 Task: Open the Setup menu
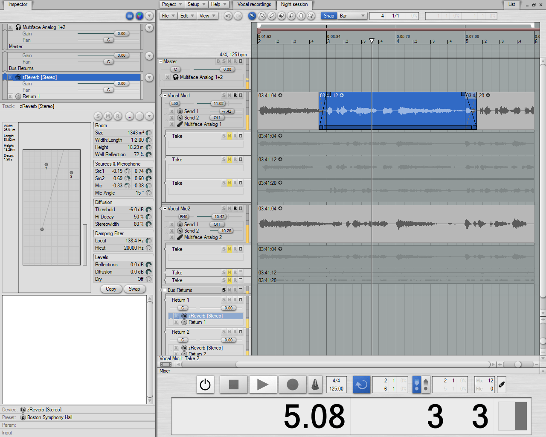pyautogui.click(x=197, y=4)
